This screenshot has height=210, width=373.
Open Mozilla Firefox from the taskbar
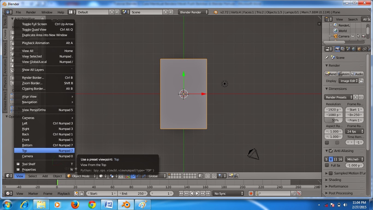75,205
